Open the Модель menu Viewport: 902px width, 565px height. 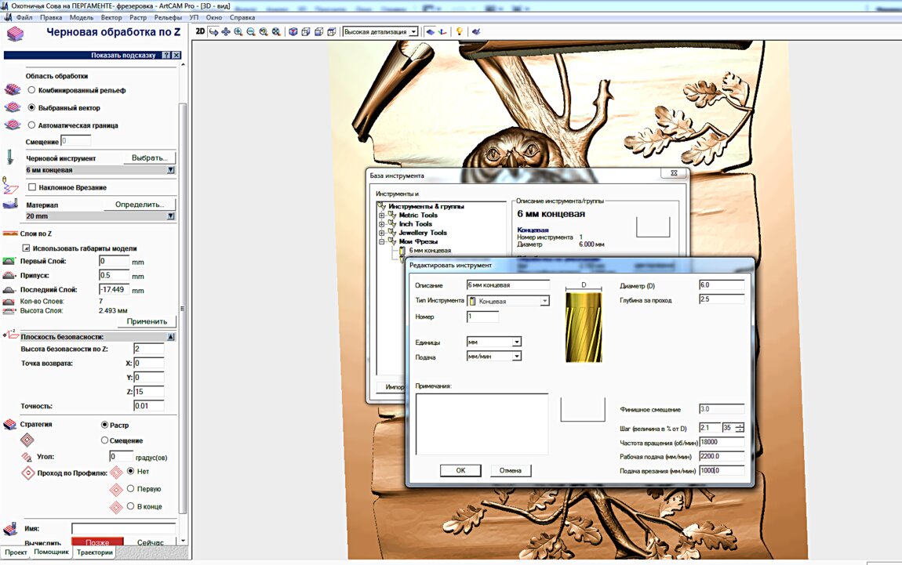click(81, 17)
